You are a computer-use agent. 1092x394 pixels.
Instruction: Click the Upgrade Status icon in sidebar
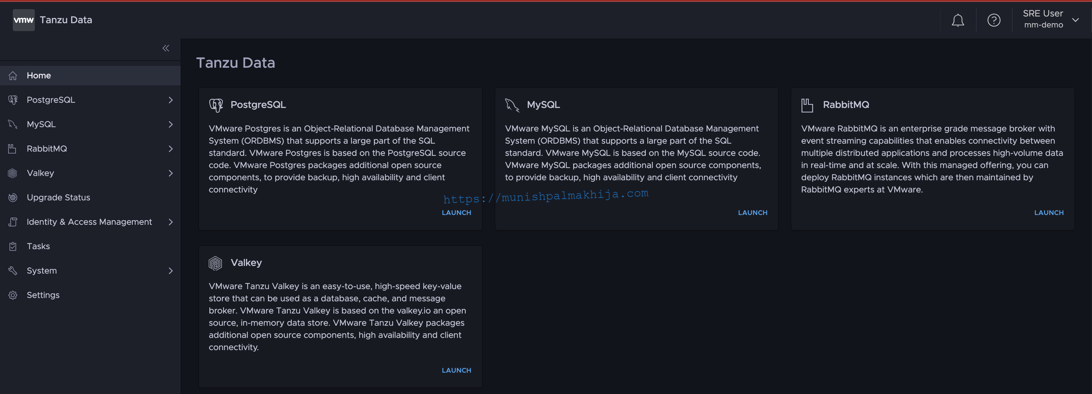(13, 197)
